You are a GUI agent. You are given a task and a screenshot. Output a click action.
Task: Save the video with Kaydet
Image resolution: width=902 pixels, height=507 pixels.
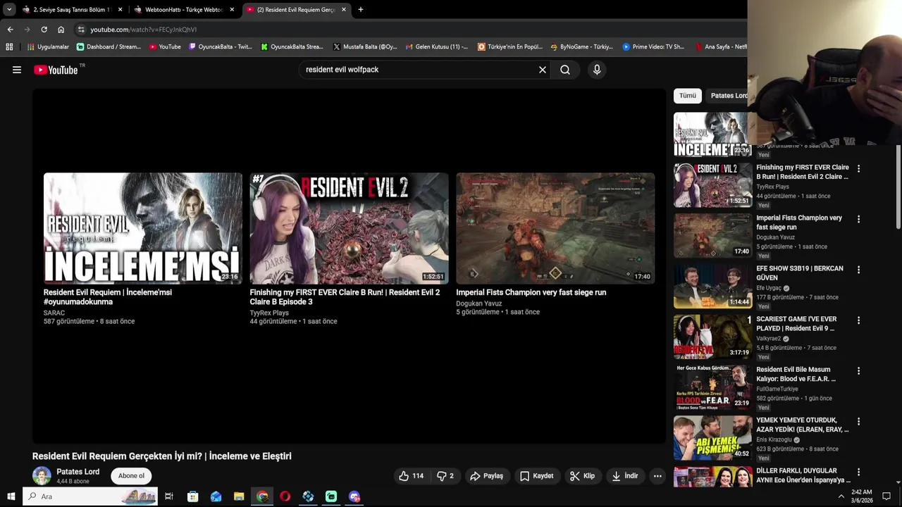click(537, 476)
